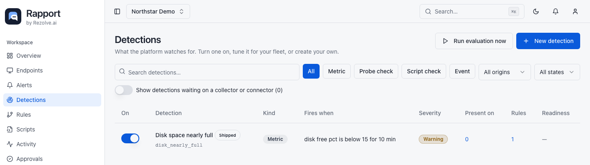Open the notifications bell icon

pos(556,11)
